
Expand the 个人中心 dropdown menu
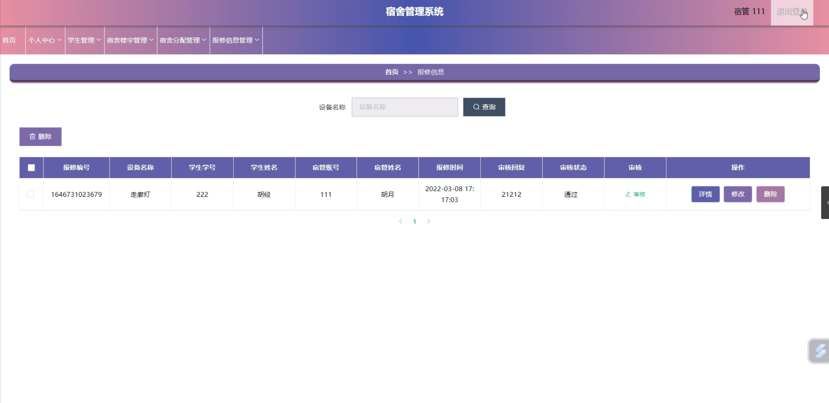pos(45,40)
